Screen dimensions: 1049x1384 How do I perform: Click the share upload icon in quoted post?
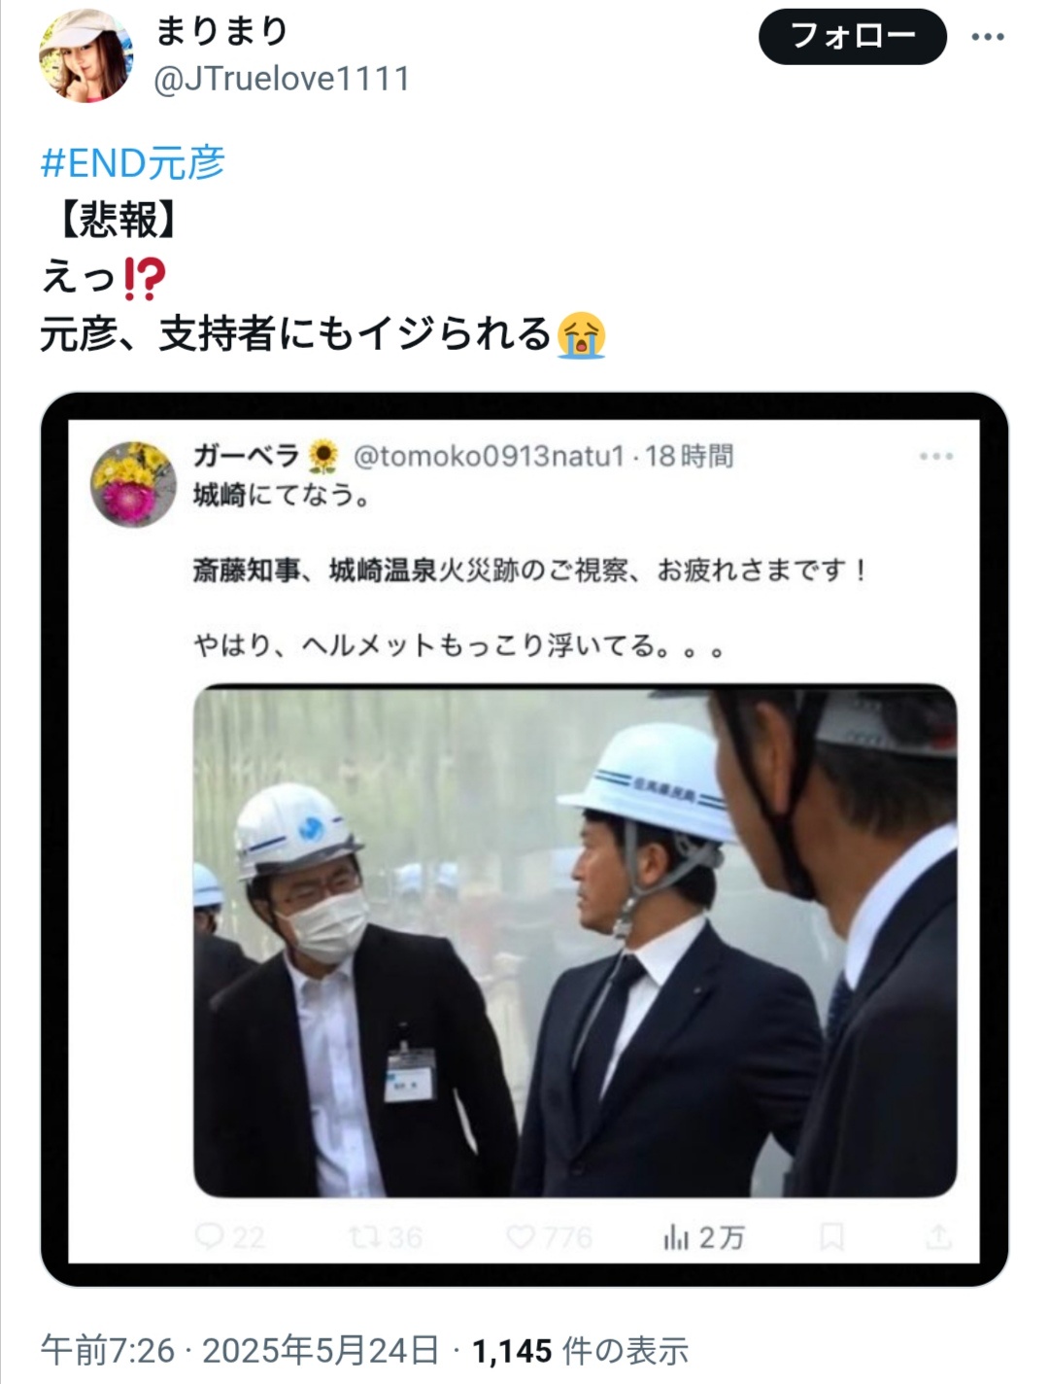pos(938,1236)
